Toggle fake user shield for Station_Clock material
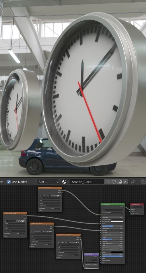Screen dimensions: 146x273 tap(114, 182)
